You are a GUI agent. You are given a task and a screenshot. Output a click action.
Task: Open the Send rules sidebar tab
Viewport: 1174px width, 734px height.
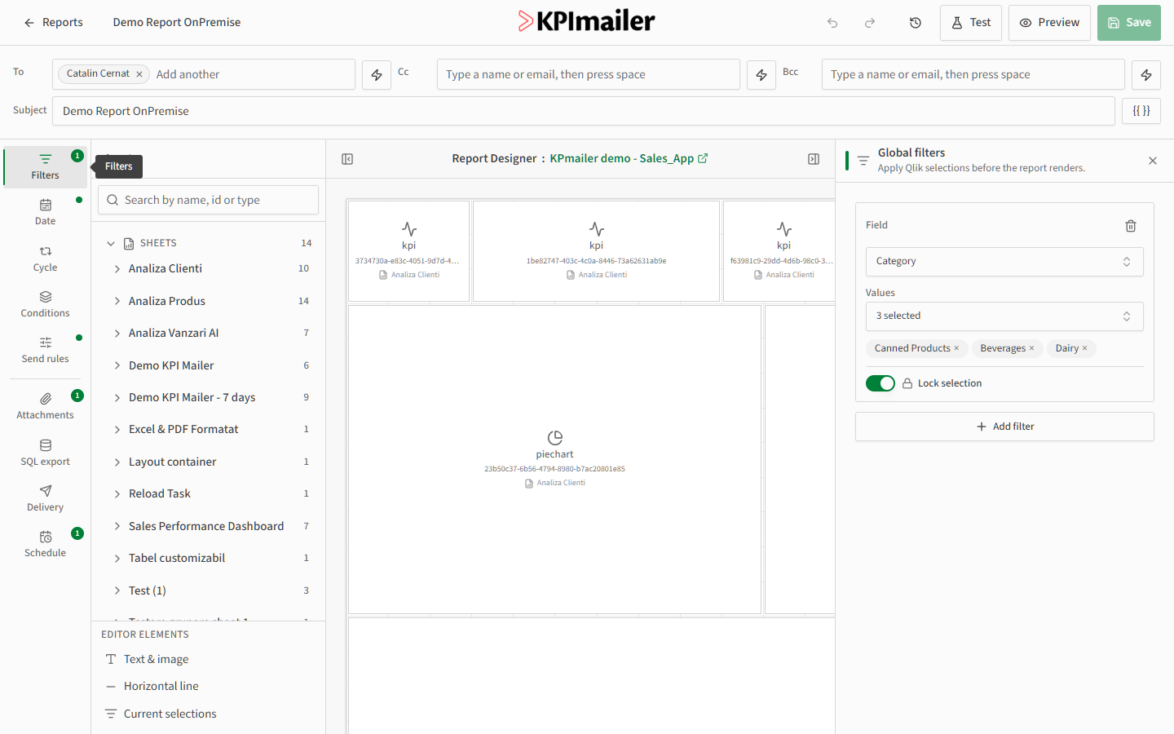click(x=46, y=350)
